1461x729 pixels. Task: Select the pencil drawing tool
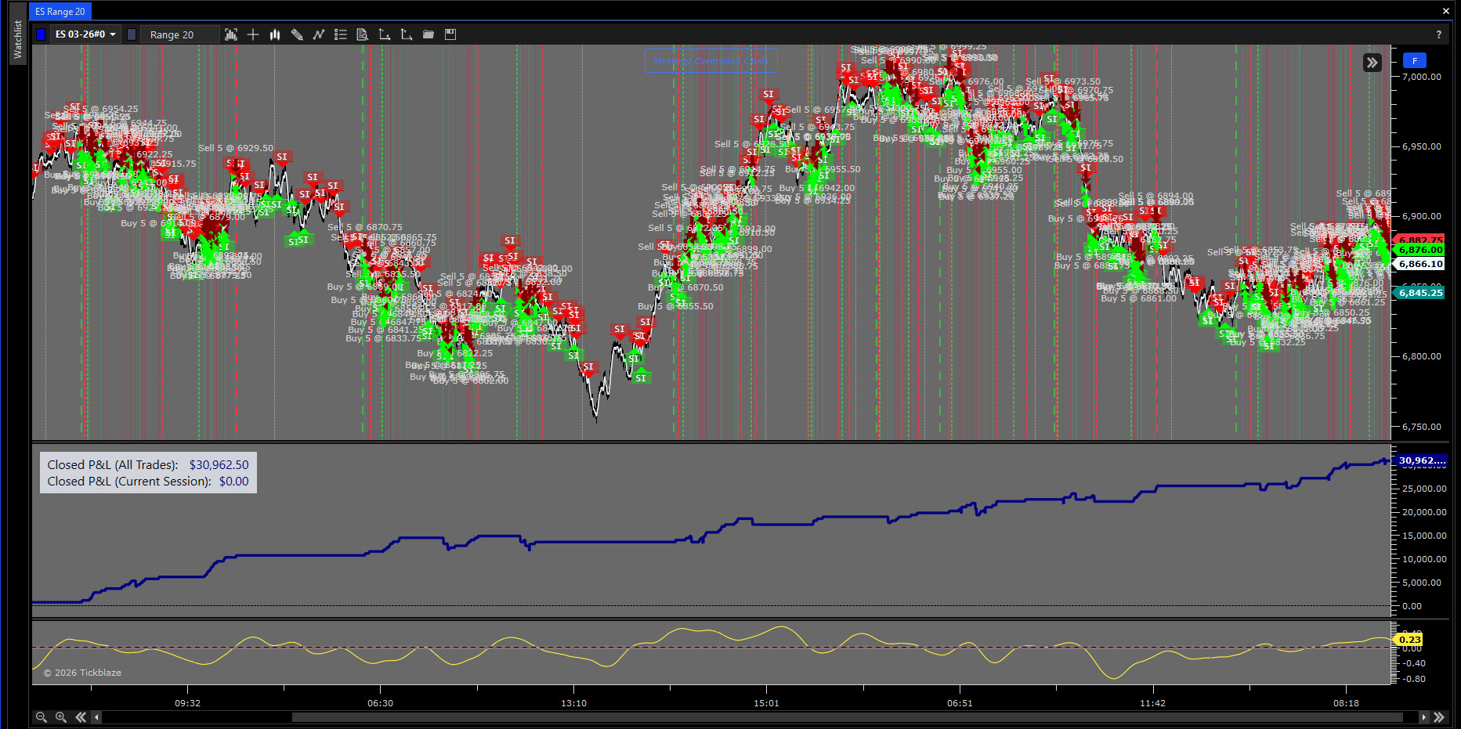click(x=297, y=34)
